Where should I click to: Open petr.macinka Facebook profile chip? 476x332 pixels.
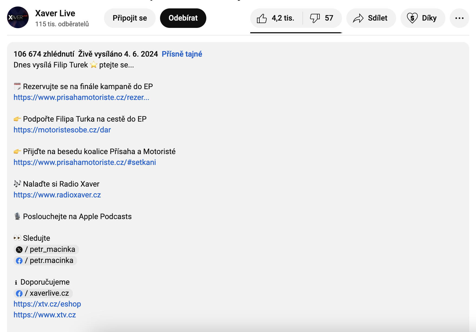coord(45,261)
